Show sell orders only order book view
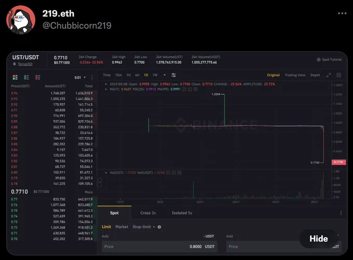This screenshot has height=260, width=353. [x=37, y=77]
